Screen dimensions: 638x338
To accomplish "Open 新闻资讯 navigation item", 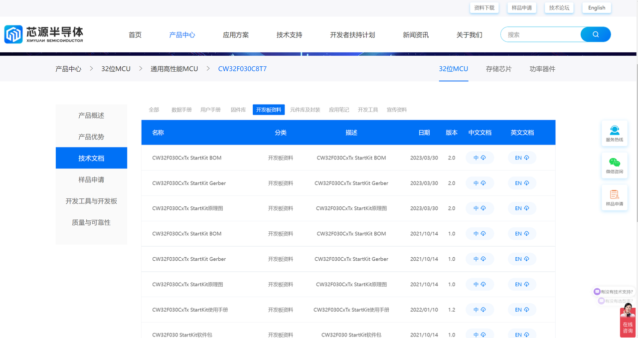I will [416, 35].
